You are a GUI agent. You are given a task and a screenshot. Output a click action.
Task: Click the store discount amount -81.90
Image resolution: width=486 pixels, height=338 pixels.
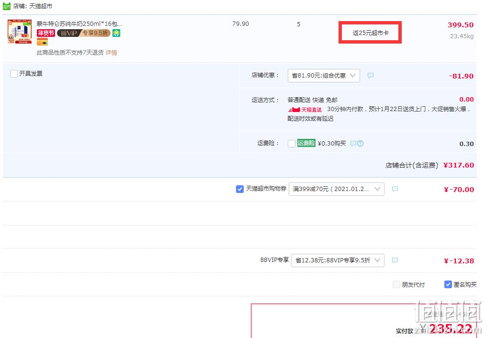[x=461, y=76]
